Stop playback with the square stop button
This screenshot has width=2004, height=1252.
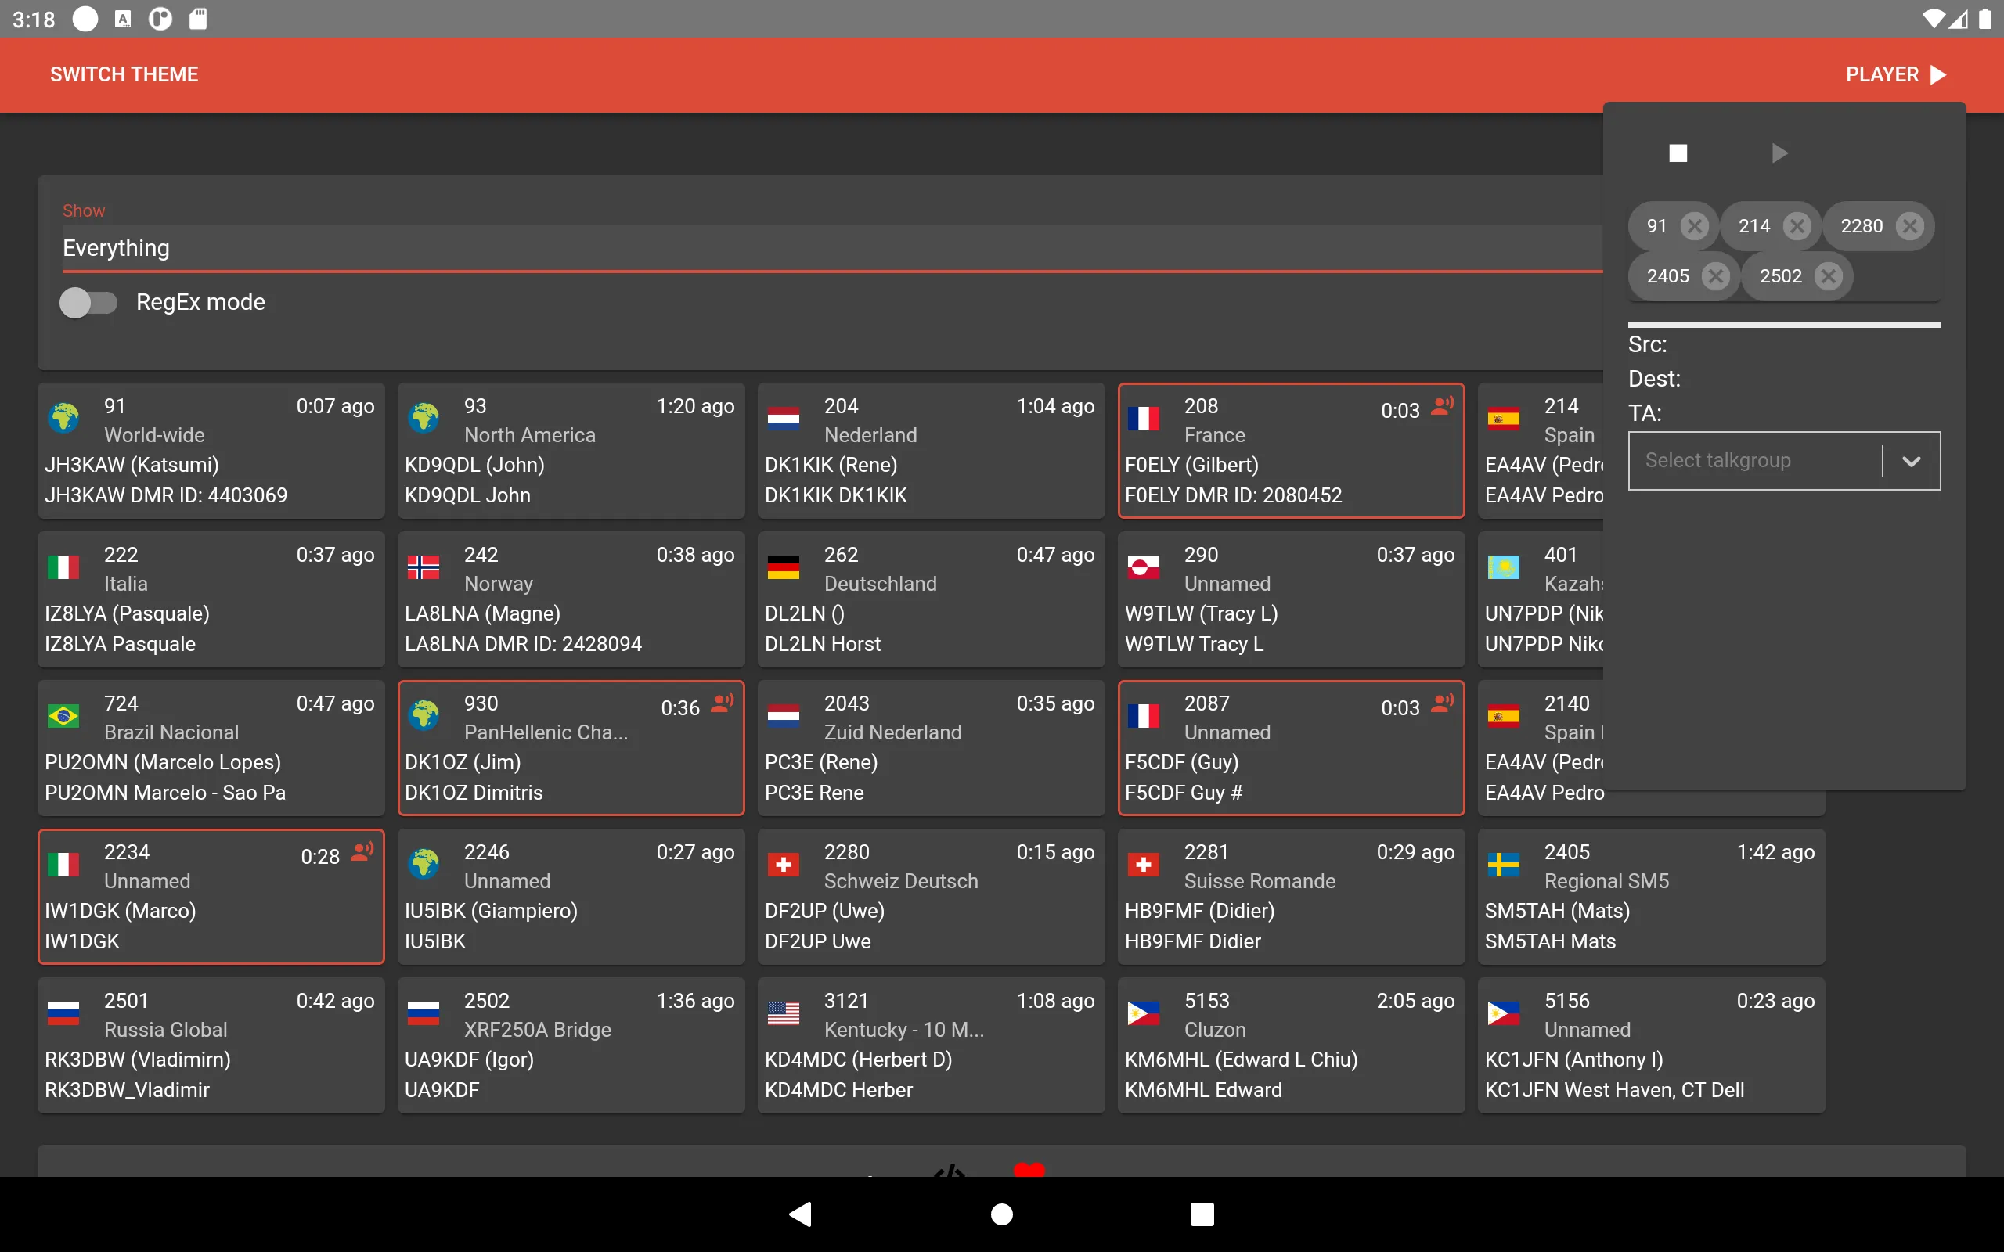point(1678,153)
